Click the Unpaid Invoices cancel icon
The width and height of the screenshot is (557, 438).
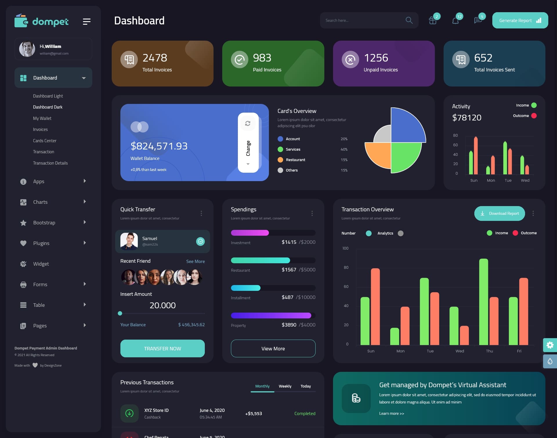click(x=350, y=58)
